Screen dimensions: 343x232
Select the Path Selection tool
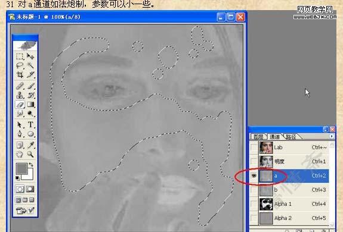pos(20,125)
